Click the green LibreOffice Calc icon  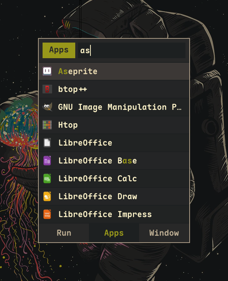(x=47, y=179)
